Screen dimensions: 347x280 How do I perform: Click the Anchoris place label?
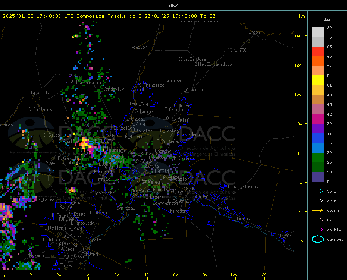pos(99,213)
